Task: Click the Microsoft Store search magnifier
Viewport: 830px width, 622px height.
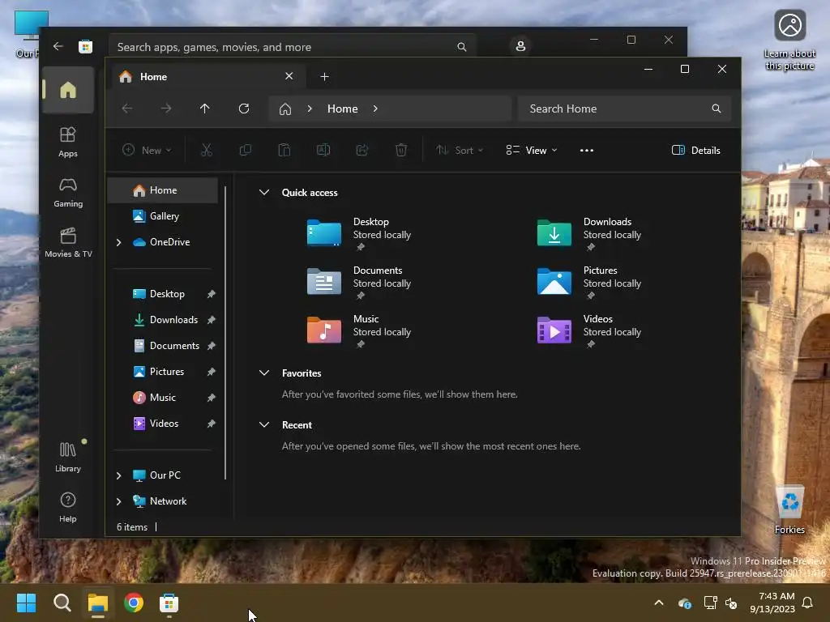Action: click(x=461, y=47)
